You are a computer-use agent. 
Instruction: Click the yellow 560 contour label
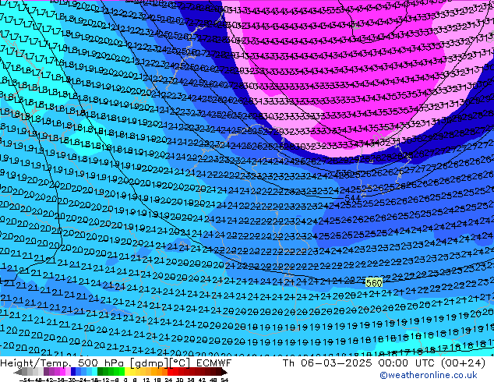click(x=374, y=283)
